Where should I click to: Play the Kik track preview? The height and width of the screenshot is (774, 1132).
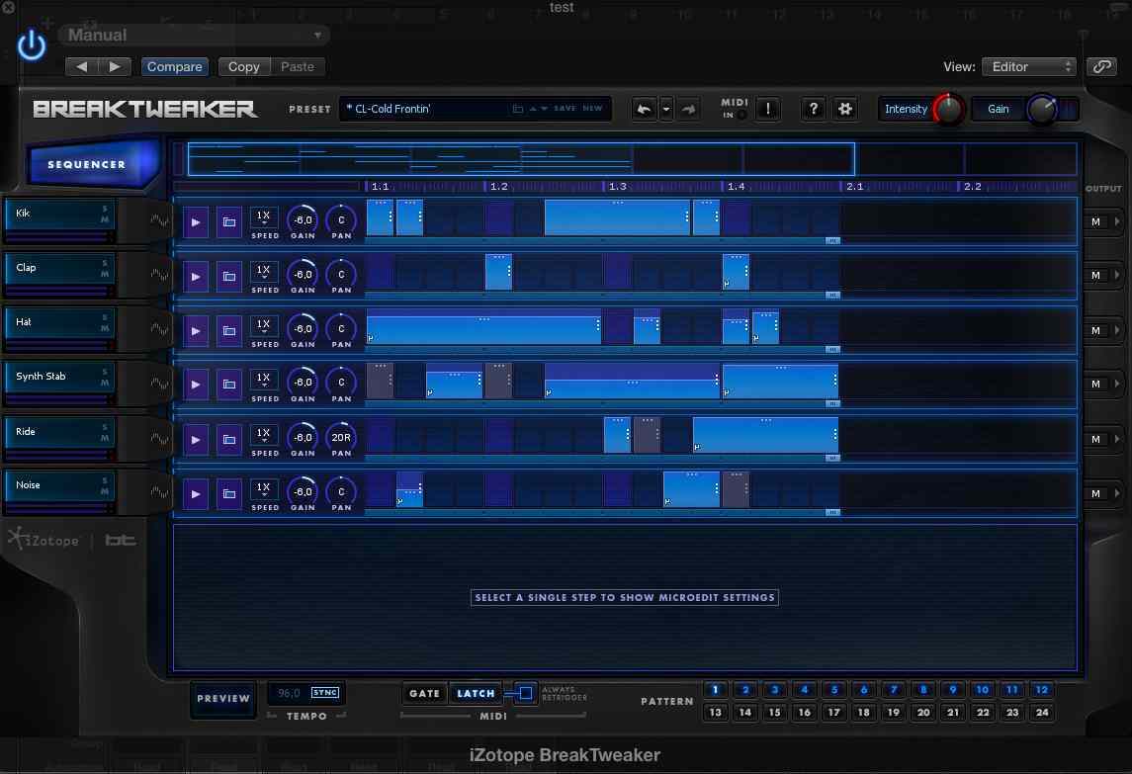coord(196,222)
